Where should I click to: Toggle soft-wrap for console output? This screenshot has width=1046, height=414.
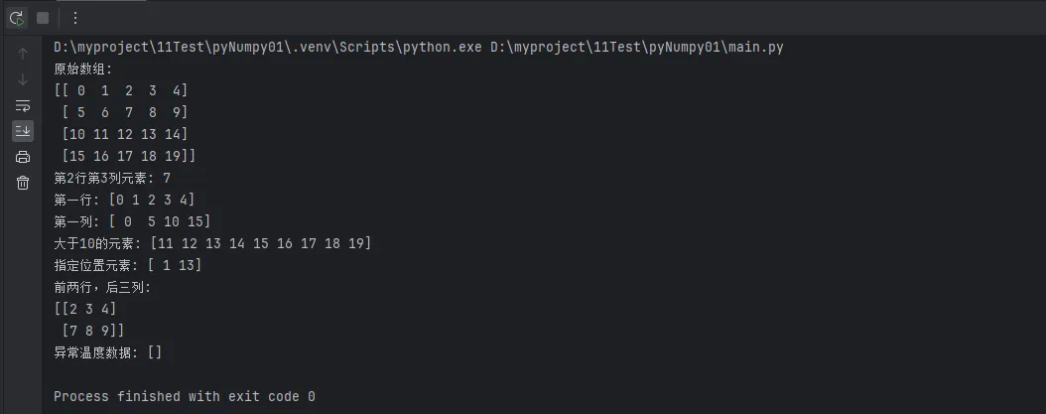23,105
